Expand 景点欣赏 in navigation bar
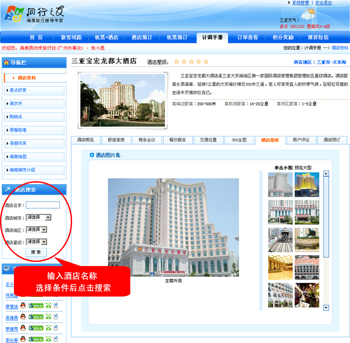 click(34, 90)
